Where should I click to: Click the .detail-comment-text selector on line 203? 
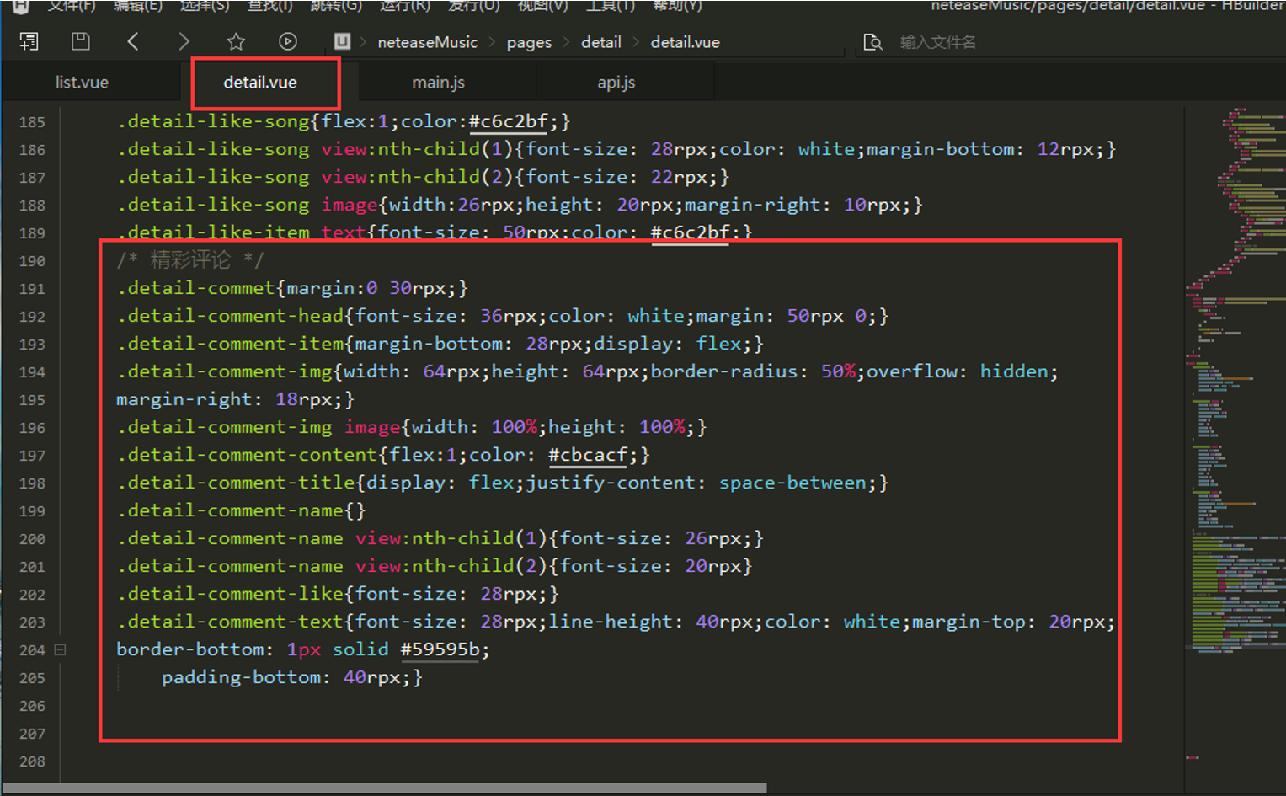point(231,622)
